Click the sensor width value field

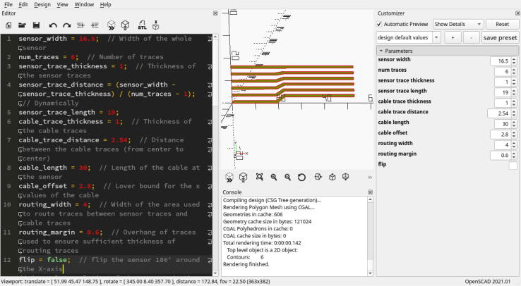(x=501, y=61)
